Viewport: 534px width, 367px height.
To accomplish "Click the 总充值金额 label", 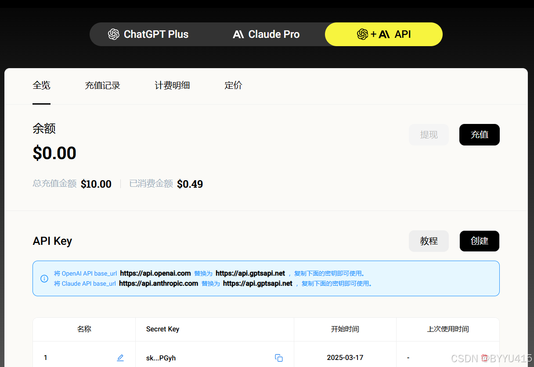I will coord(54,184).
